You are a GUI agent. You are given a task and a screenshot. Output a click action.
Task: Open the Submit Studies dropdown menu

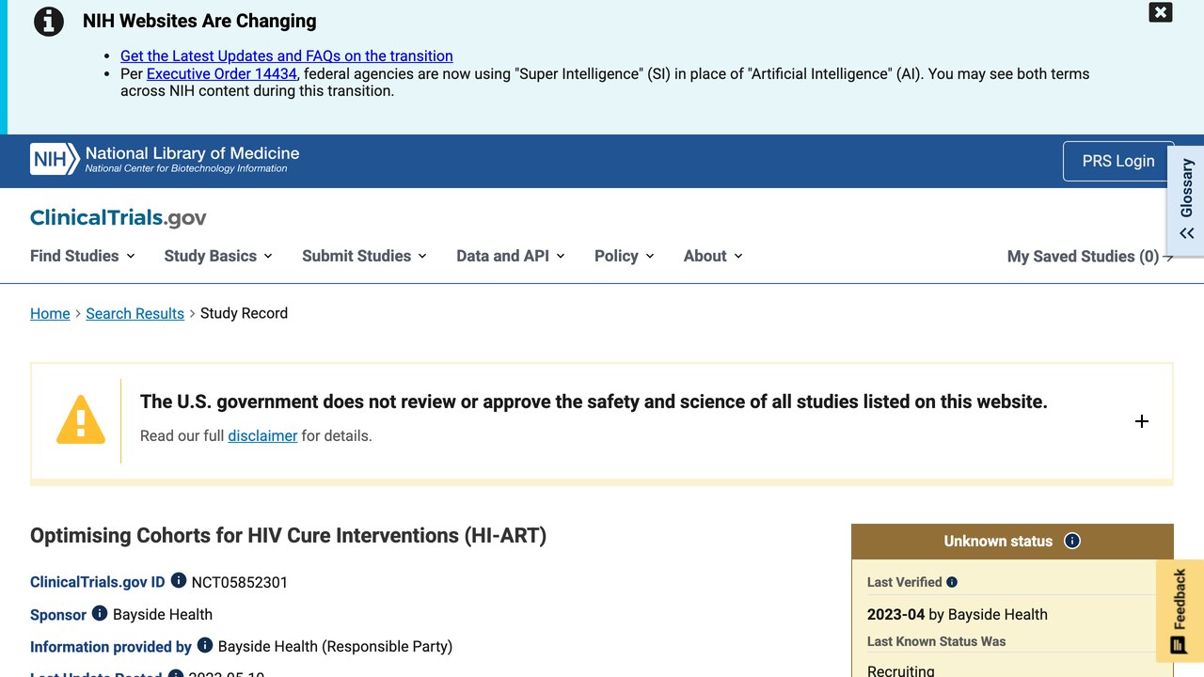[364, 256]
